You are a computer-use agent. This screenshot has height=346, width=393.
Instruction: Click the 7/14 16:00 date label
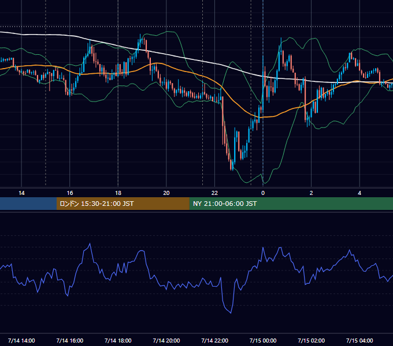coord(70,340)
